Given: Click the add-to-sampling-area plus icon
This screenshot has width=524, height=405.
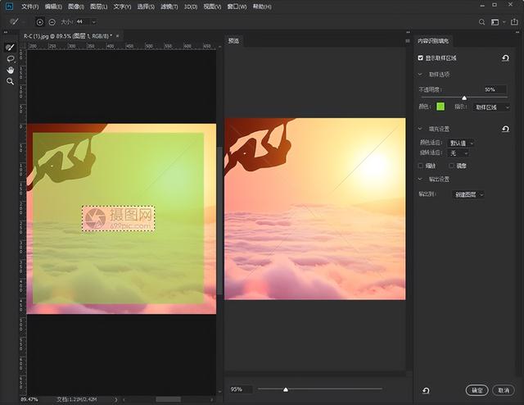Looking at the screenshot, I should point(39,21).
